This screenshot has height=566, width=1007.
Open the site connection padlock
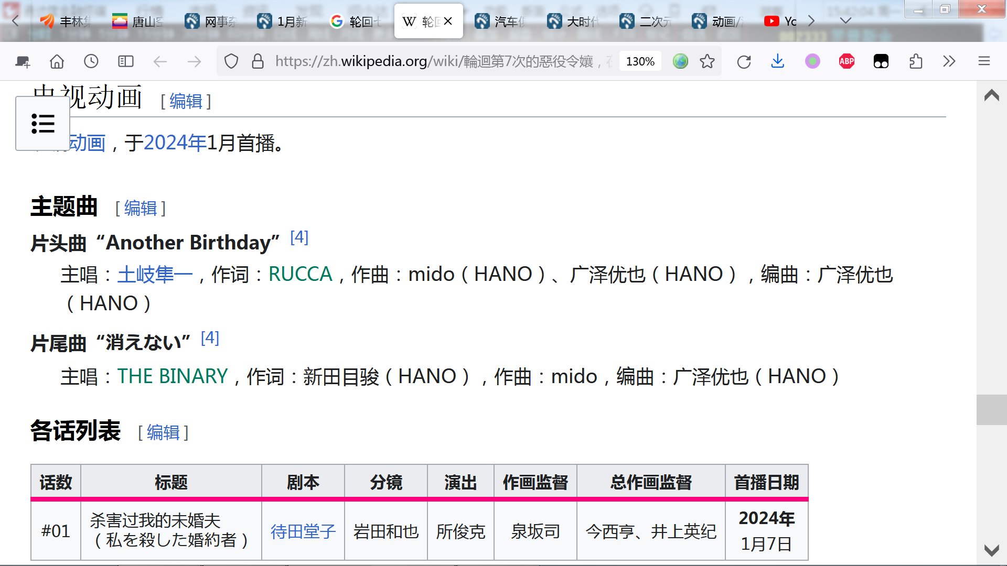click(257, 61)
